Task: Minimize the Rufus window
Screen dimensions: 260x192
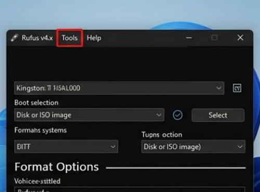Action: [x=189, y=37]
